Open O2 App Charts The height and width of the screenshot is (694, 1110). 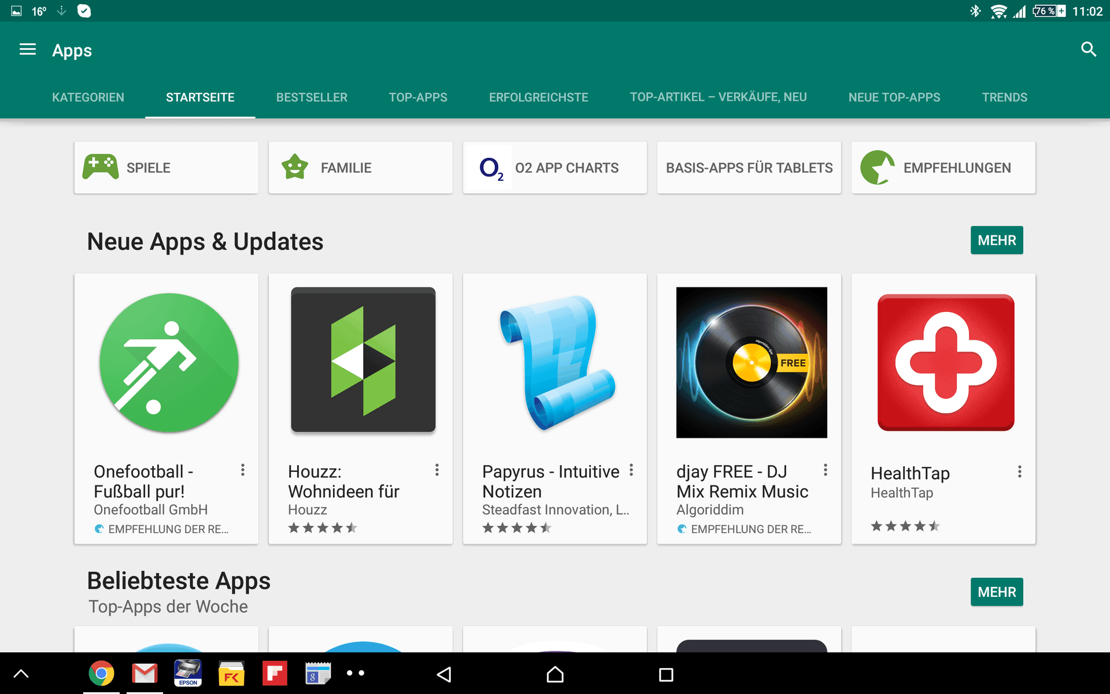point(555,168)
